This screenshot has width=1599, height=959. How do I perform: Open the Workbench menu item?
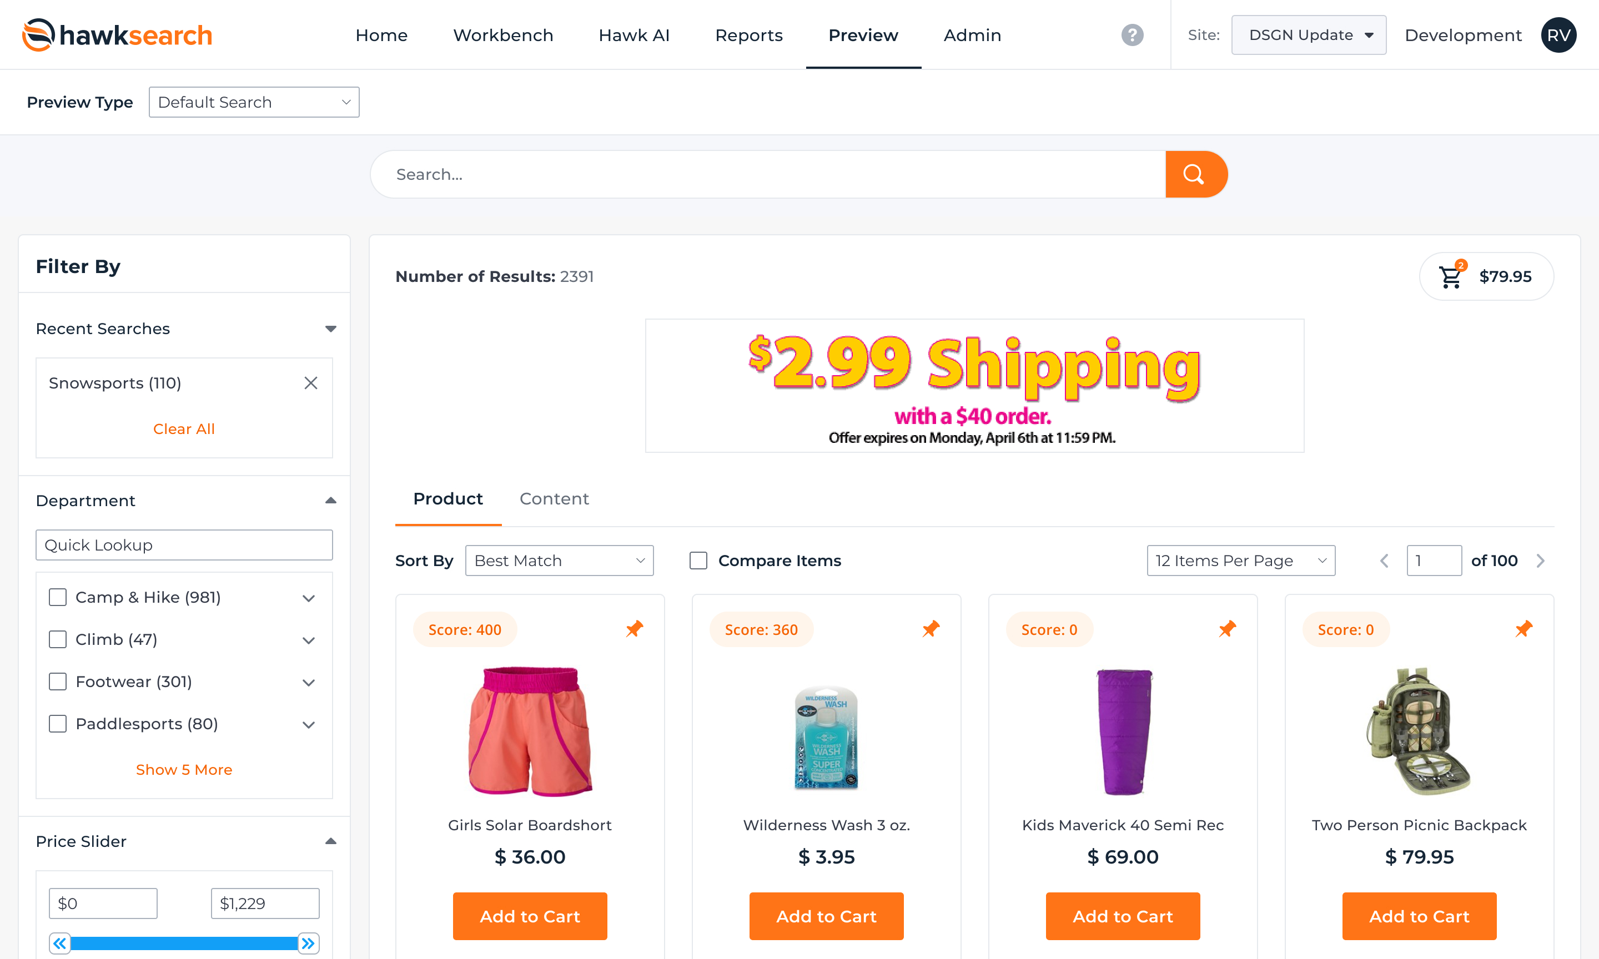pyautogui.click(x=503, y=35)
